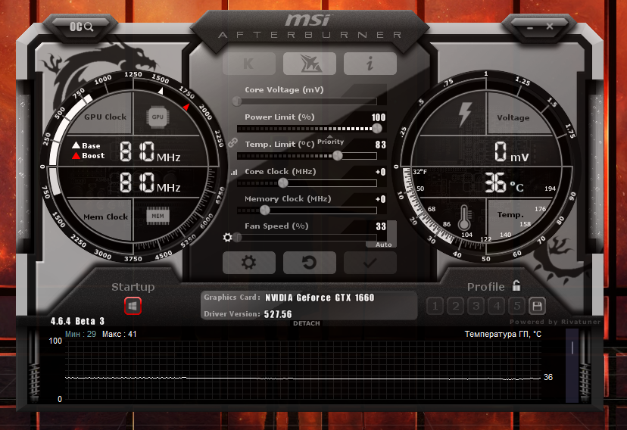Screen dimensions: 627x430
Task: Select profile slot 1
Action: (435, 307)
